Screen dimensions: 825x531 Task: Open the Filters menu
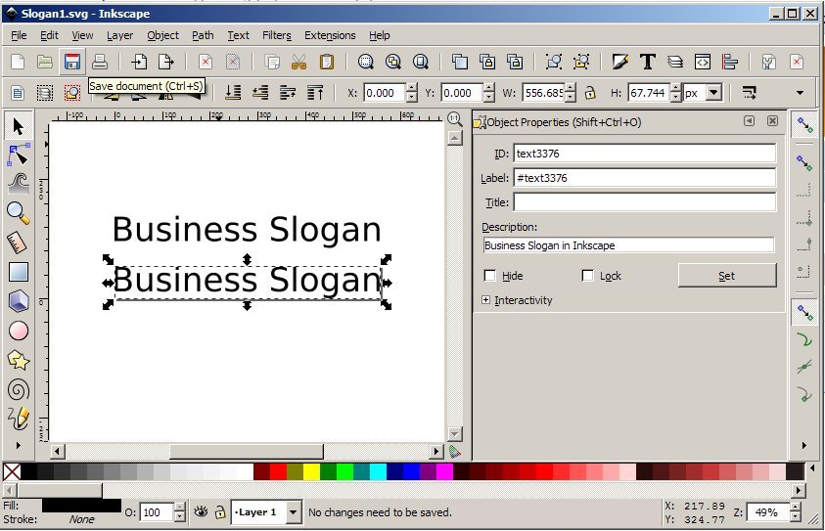pyautogui.click(x=277, y=35)
